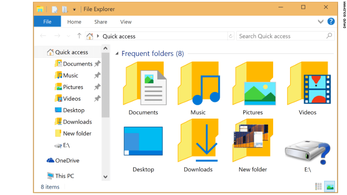Open the Videos folder large icon
347x195 pixels.
coord(309,83)
